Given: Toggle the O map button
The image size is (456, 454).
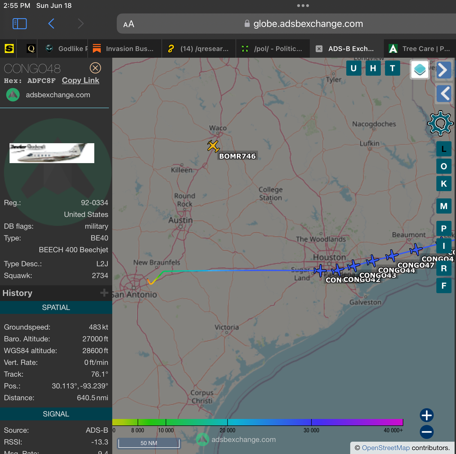Looking at the screenshot, I should pos(444,166).
